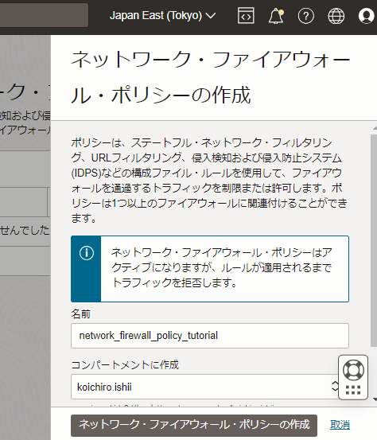Click the search box in the top bar
This screenshot has height=440, width=377.
coord(44,15)
